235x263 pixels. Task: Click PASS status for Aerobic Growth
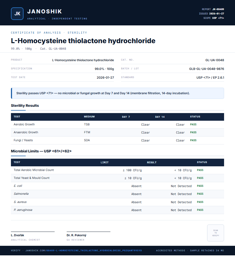193,125
